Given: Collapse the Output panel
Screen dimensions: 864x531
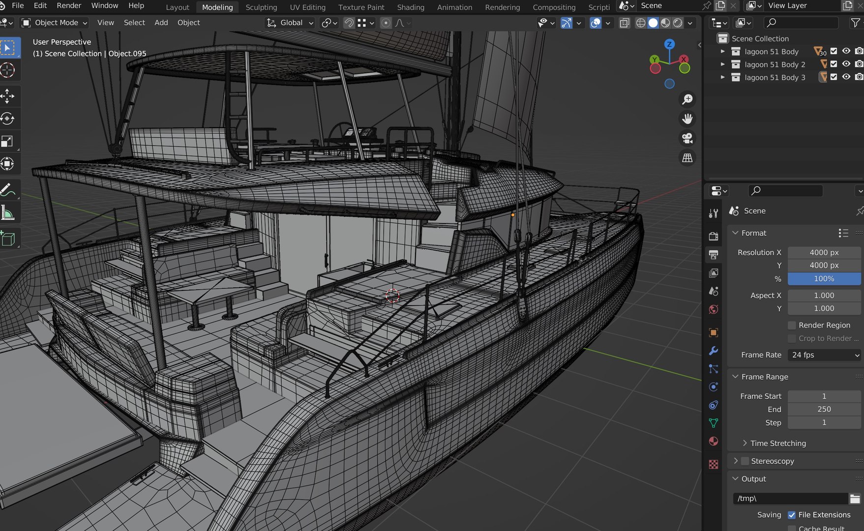Looking at the screenshot, I should coord(736,479).
